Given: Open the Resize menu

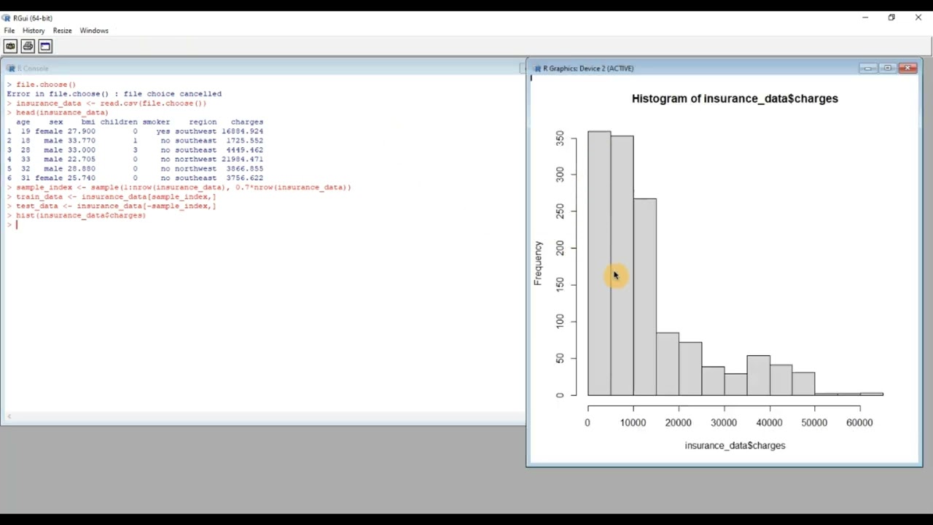Looking at the screenshot, I should click(62, 31).
